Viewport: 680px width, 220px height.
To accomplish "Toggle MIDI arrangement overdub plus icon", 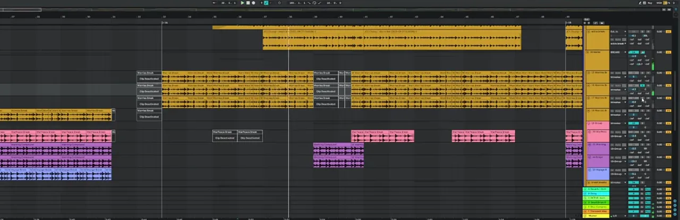I will point(261,3).
